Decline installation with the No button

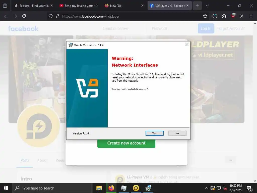tap(177, 133)
